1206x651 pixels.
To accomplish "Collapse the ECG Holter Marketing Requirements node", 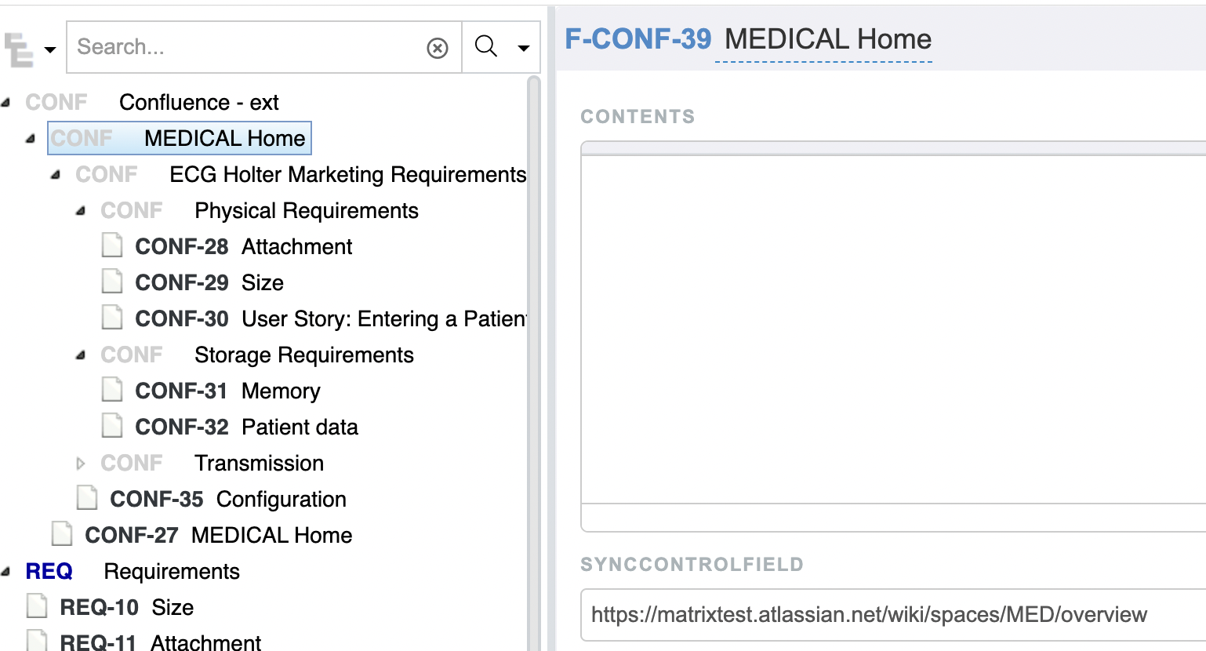I will click(55, 175).
